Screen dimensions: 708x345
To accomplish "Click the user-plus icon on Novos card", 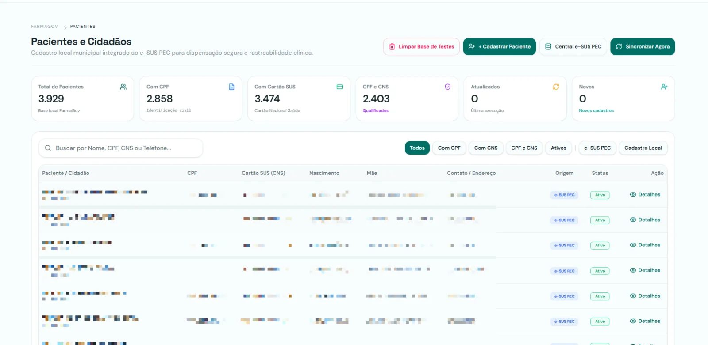I will pyautogui.click(x=664, y=87).
